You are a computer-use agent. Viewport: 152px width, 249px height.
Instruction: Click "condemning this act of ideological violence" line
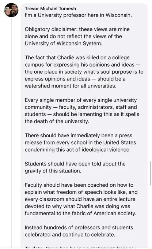[x=78, y=150]
